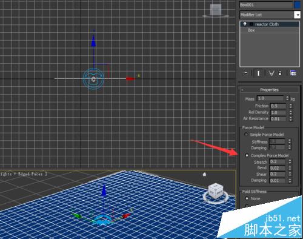Click the Edged Faces viewport label
The height and width of the screenshot is (239, 303).
click(x=30, y=174)
